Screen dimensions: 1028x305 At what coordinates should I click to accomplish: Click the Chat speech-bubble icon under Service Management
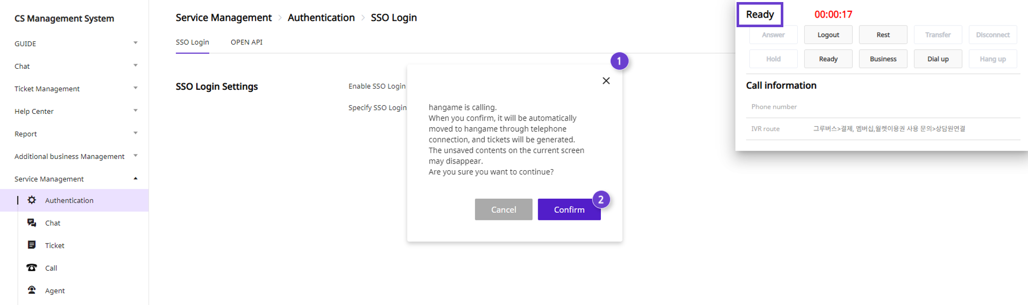[x=32, y=222]
